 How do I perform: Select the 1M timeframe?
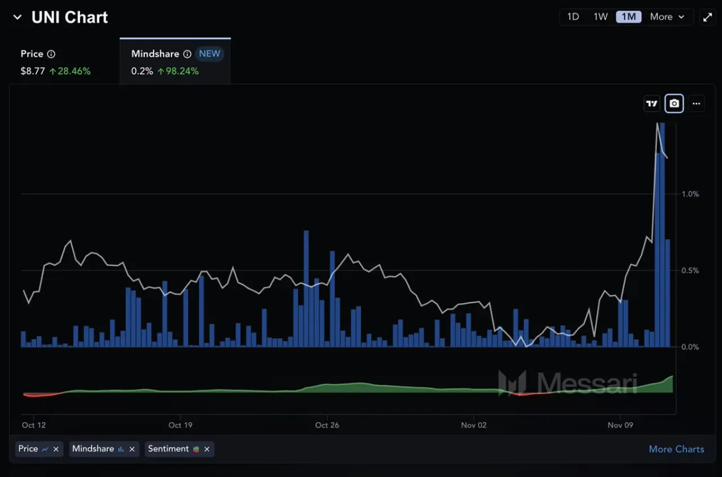click(629, 17)
